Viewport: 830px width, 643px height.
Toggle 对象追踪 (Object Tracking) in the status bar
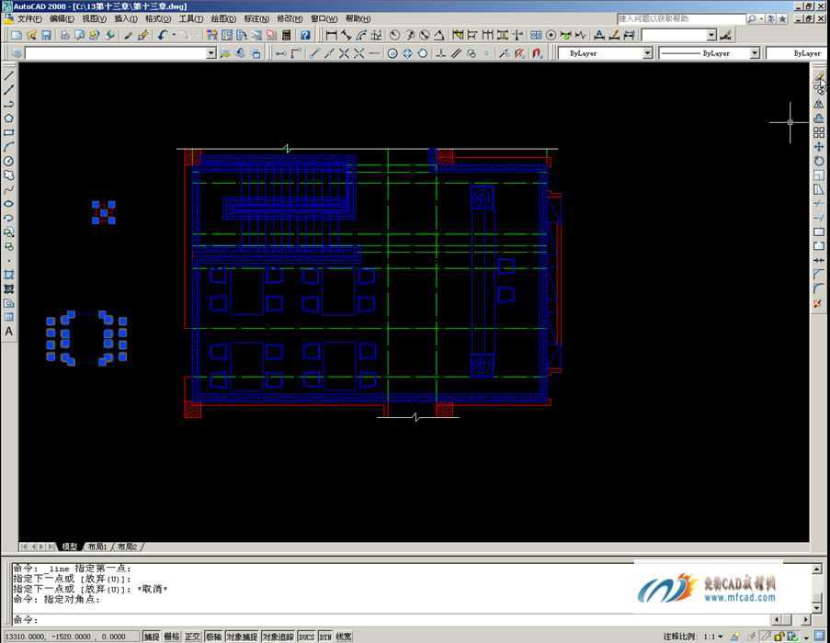tap(278, 637)
